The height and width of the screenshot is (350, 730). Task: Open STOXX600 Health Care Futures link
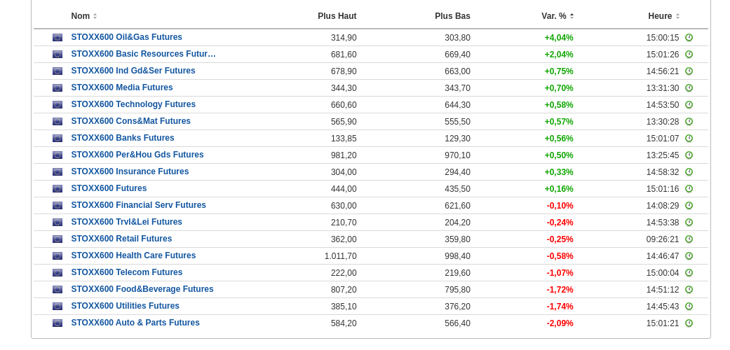pos(133,255)
